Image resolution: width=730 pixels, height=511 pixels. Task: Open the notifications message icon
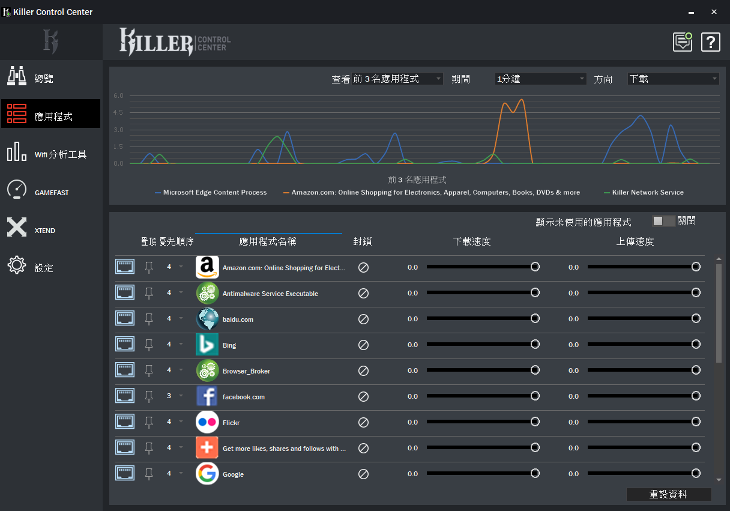683,42
